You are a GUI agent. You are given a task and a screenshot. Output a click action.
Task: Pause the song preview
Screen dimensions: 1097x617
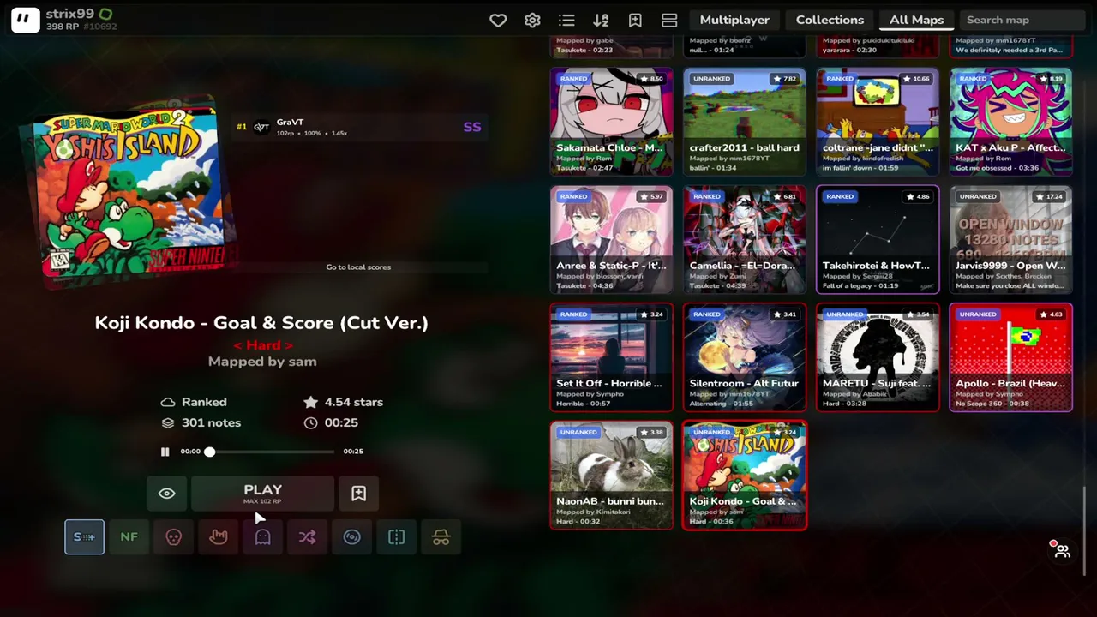pos(165,452)
